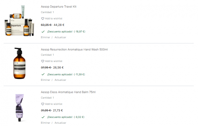Open Aesop Departure Travel Kit title link
The image size is (198, 126).
coord(58,6)
